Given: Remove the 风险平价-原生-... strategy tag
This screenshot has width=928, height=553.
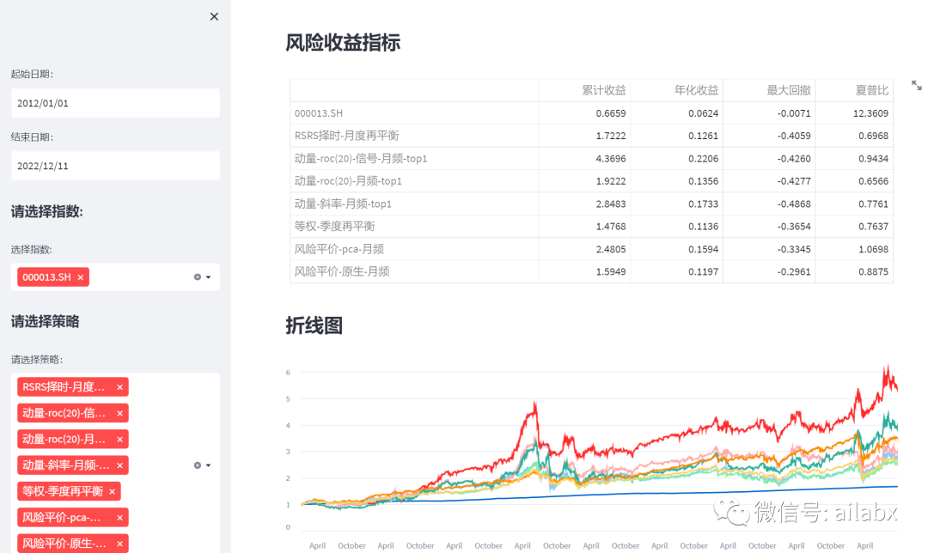Looking at the screenshot, I should click(x=119, y=543).
